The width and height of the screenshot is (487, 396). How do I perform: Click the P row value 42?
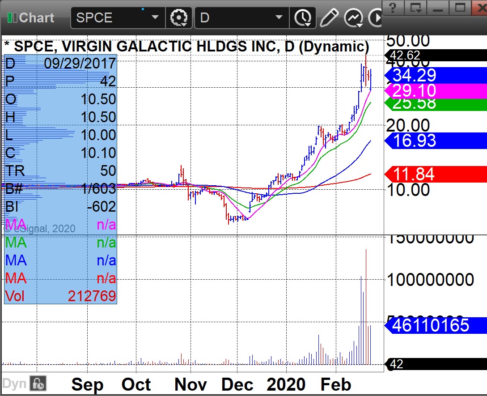tap(108, 81)
